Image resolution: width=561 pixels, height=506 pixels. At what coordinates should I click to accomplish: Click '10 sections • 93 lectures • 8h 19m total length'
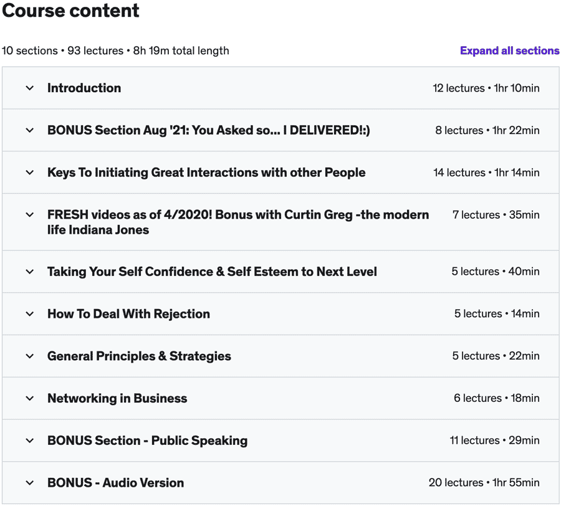pos(115,50)
